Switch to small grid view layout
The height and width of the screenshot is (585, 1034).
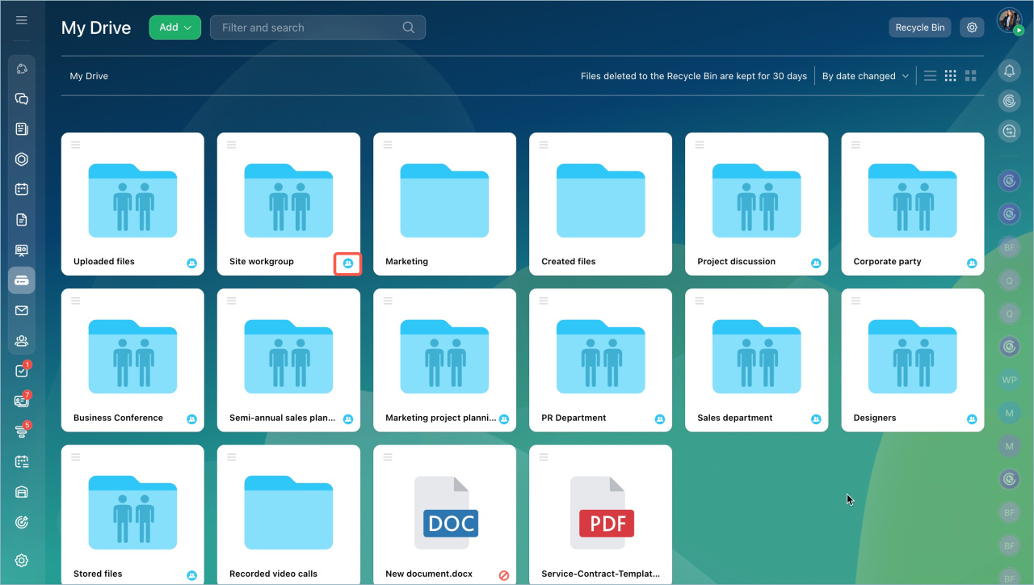click(x=951, y=76)
